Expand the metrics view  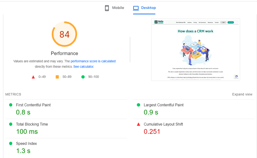pyautogui.click(x=242, y=94)
